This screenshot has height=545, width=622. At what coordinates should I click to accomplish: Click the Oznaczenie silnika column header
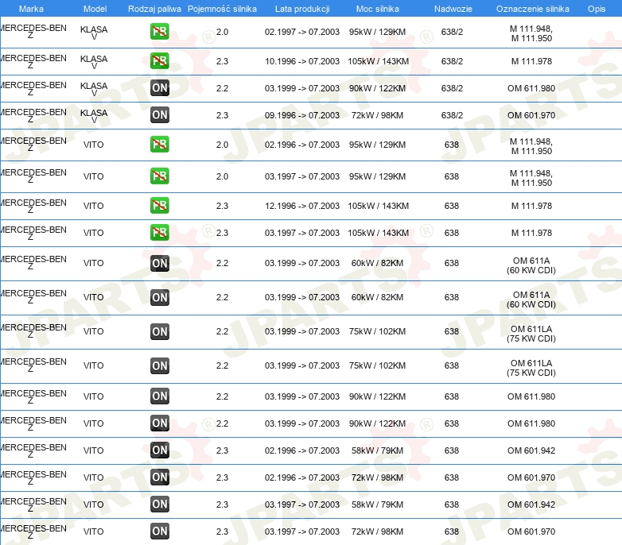(532, 9)
